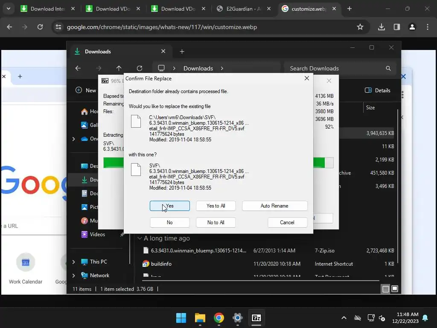Click the 3,943,635 KB size cell
The width and height of the screenshot is (437, 328).
click(x=380, y=133)
